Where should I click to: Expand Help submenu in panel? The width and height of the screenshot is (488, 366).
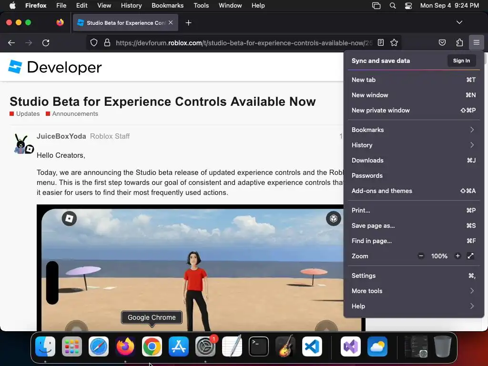pyautogui.click(x=414, y=306)
